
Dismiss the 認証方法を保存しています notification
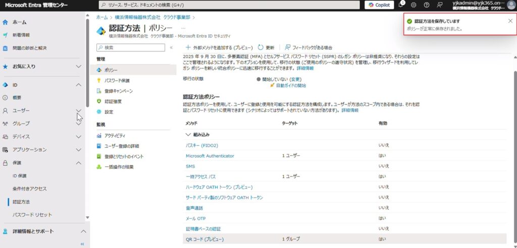coord(510,21)
